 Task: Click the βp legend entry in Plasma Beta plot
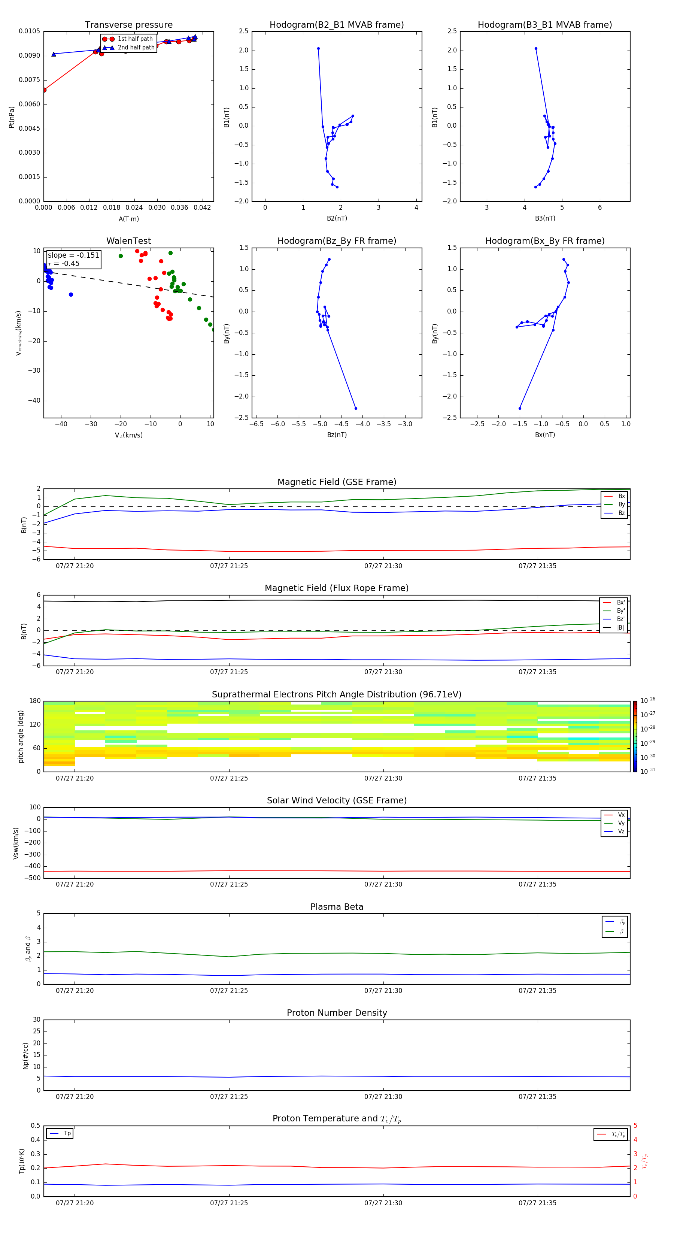[615, 922]
